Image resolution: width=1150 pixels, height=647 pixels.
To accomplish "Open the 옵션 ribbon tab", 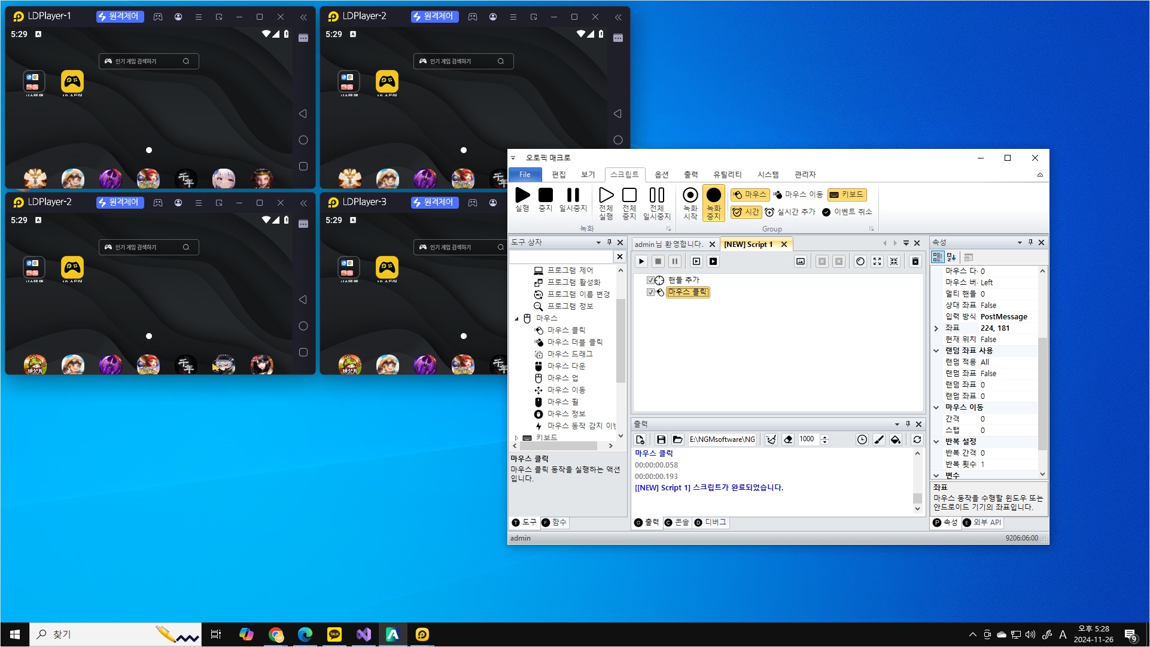I will 661,175.
